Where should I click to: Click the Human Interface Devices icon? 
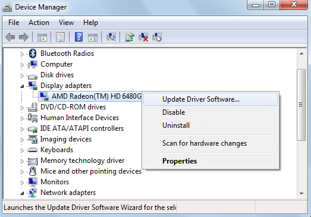[33, 118]
